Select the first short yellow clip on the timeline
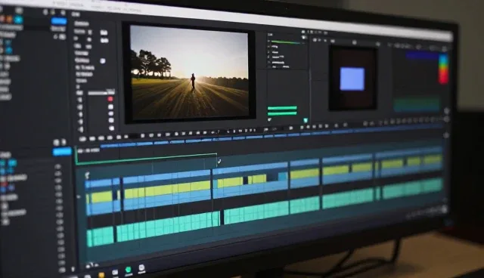This screenshot has width=484, height=278. (101, 197)
